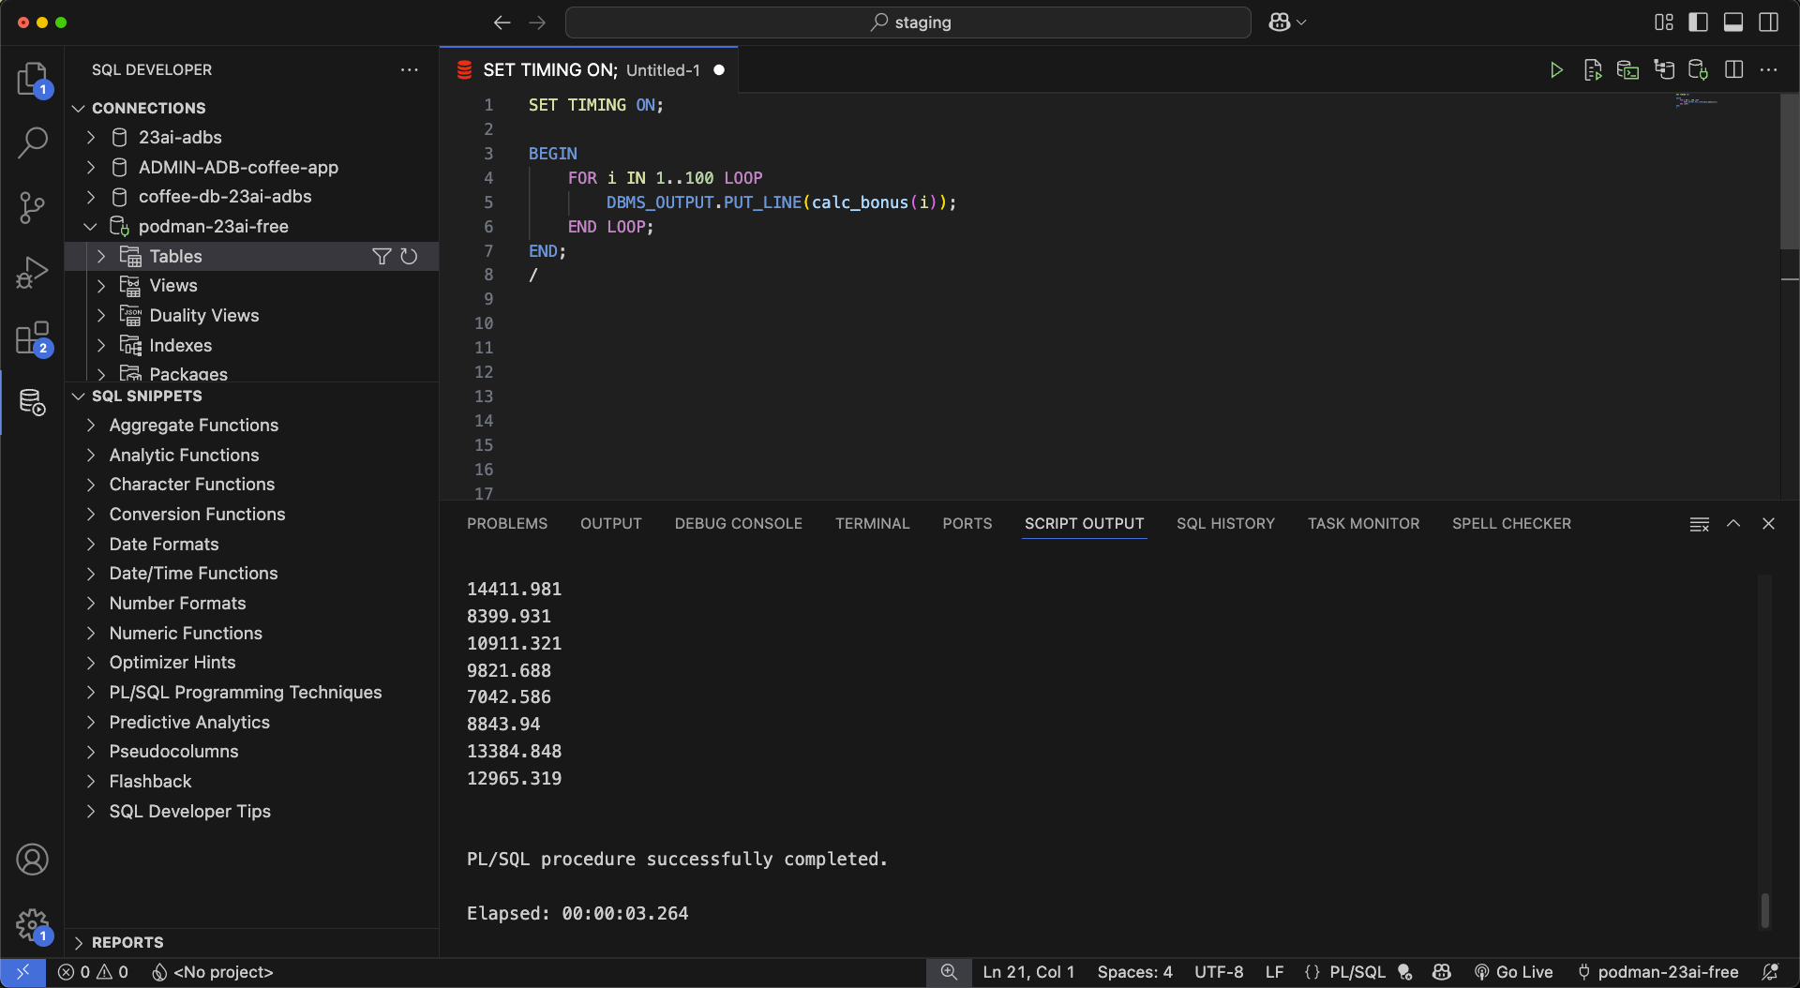Open the Search view icon
The image size is (1800, 988).
[33, 142]
